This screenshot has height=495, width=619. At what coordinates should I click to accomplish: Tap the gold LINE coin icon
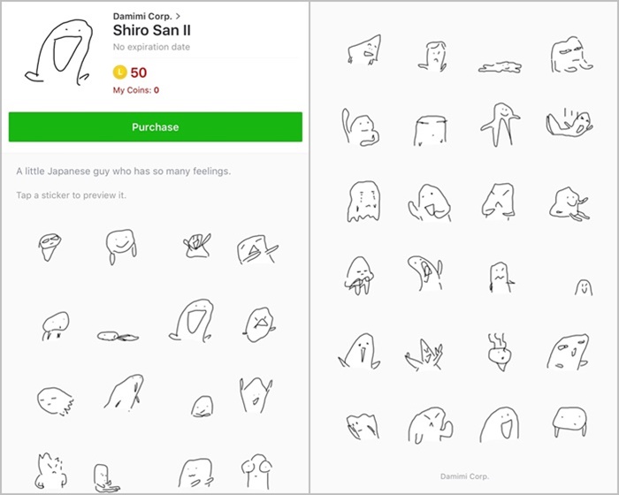119,72
